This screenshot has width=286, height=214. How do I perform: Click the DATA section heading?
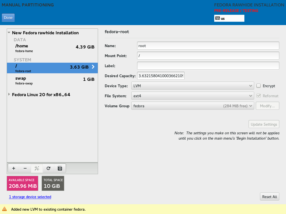[20, 40]
